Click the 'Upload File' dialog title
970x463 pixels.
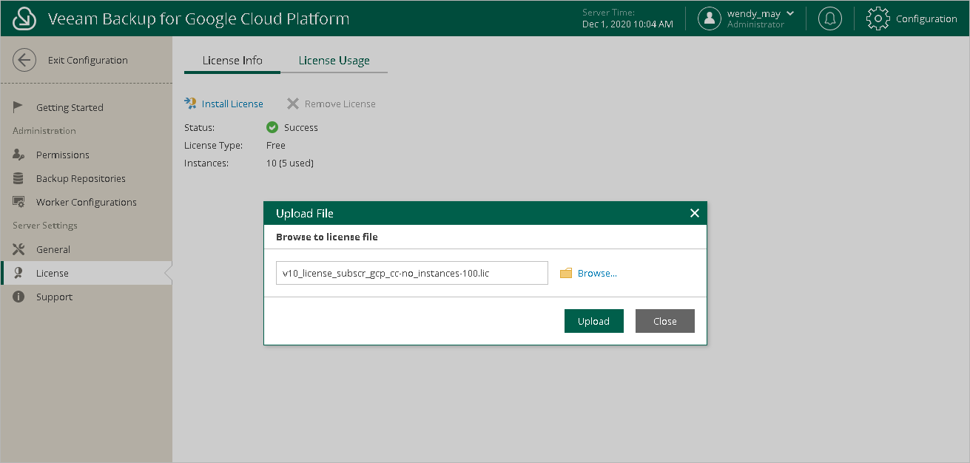click(x=305, y=213)
